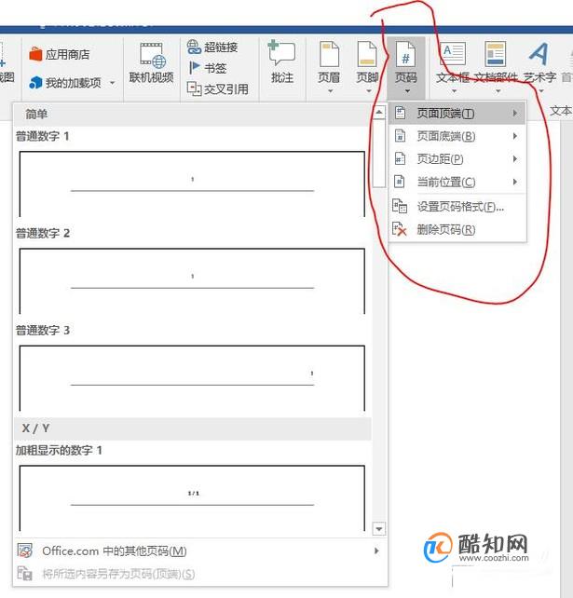The height and width of the screenshot is (598, 573).
Task: Click the 页码 page number button
Action: pos(406,67)
